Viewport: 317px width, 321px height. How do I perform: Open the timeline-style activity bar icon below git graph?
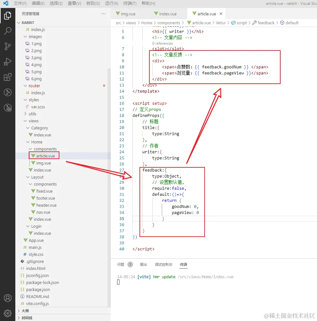tap(8, 108)
